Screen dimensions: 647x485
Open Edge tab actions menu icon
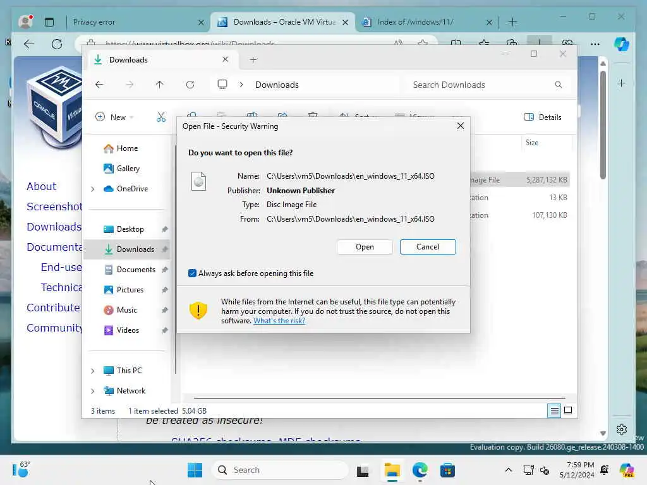coord(49,22)
